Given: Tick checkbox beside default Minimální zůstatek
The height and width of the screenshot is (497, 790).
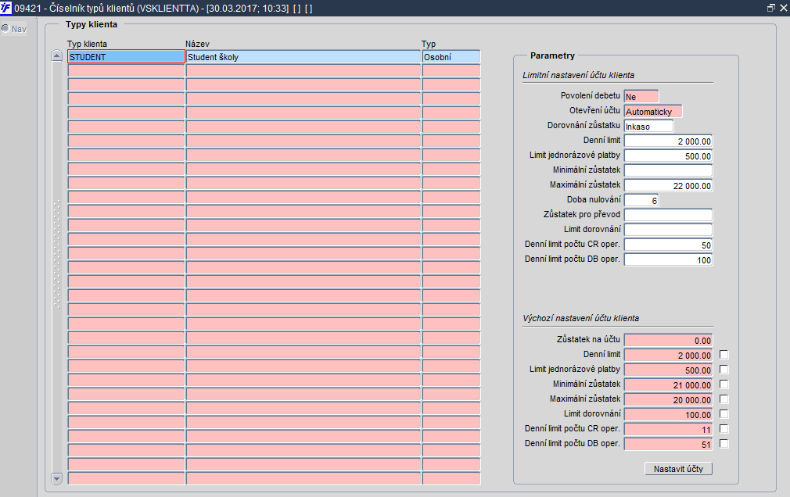Looking at the screenshot, I should click(x=724, y=384).
